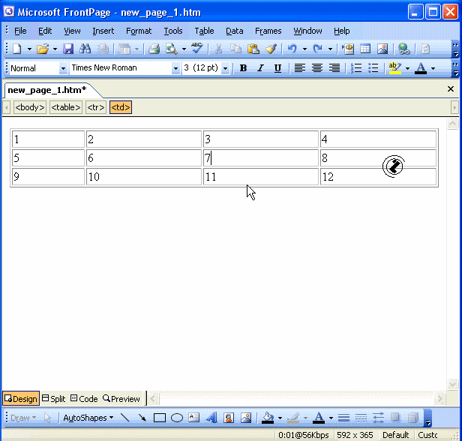Save the page with floppy disk icon
Viewport: 462px width, 441px height.
coord(68,49)
